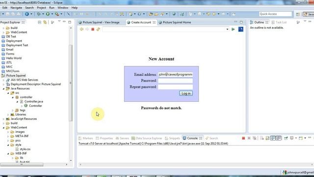This screenshot has width=314, height=177.
Task: Expand the tags package node
Action: pos(13,110)
